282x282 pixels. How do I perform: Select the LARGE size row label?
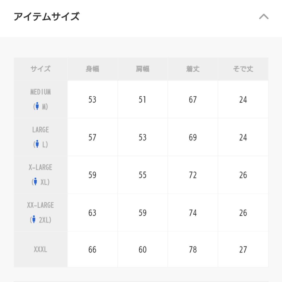[40, 130]
